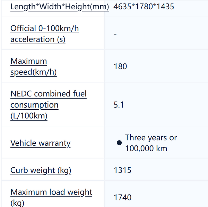Click the bullet dot beside warranty text

pyautogui.click(x=119, y=143)
